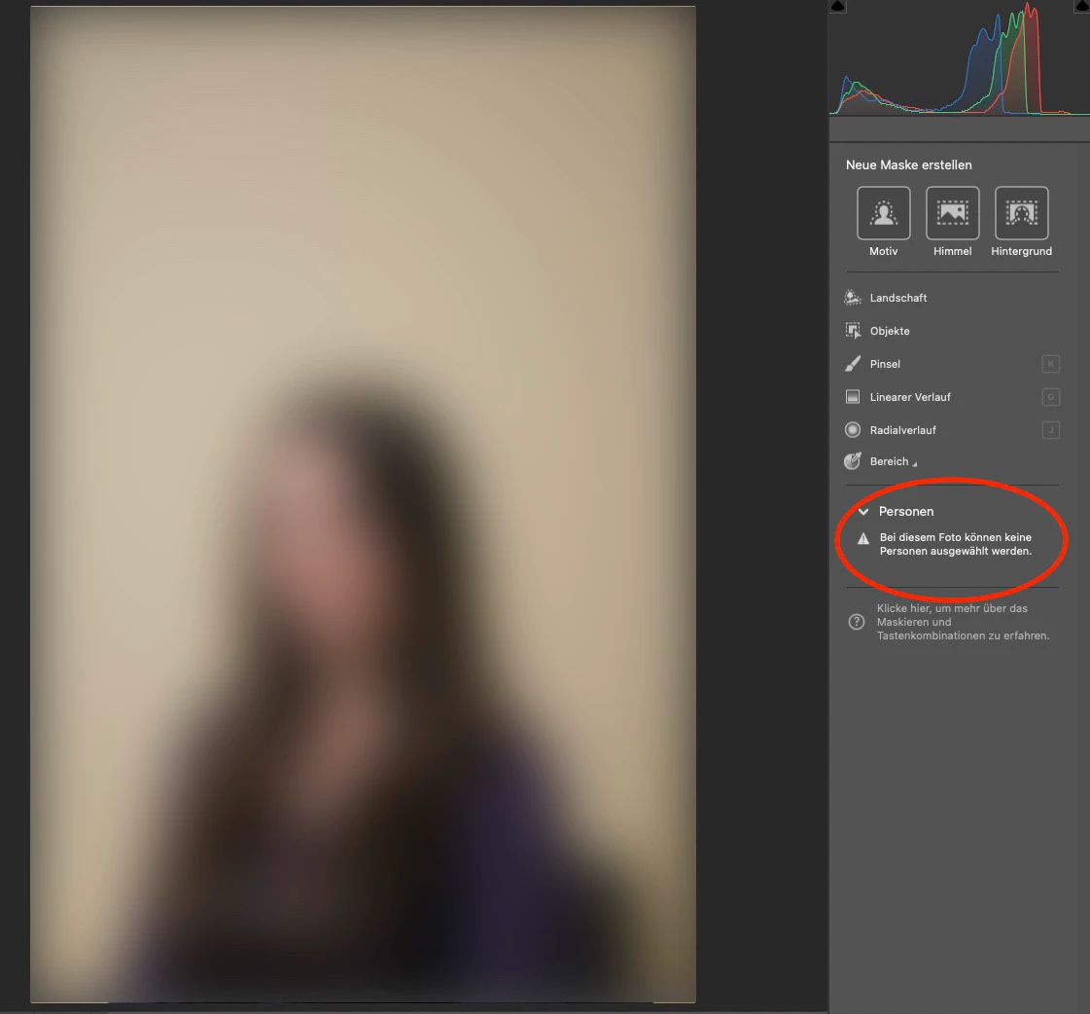Click the blurred portrait photo preview
The image size is (1090, 1014).
[x=363, y=504]
